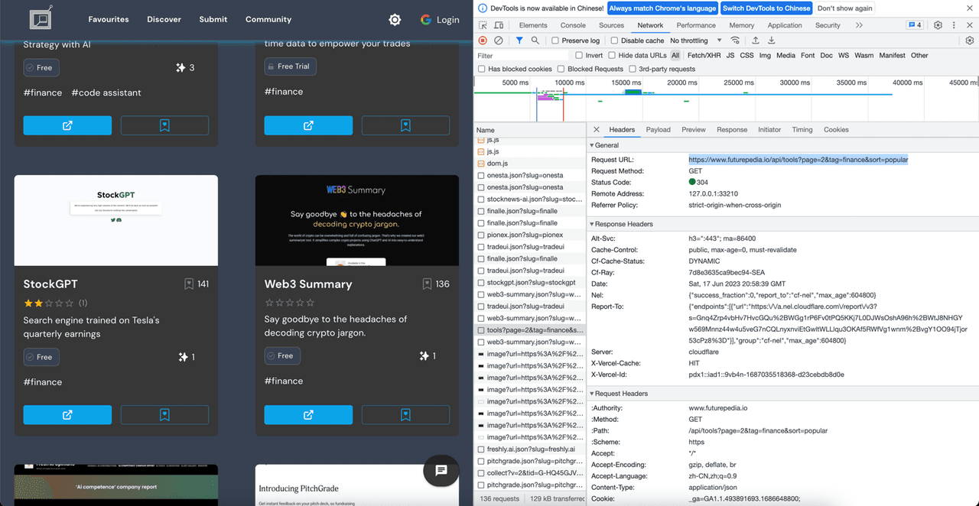Click the DevTools info icon

pyautogui.click(x=483, y=8)
